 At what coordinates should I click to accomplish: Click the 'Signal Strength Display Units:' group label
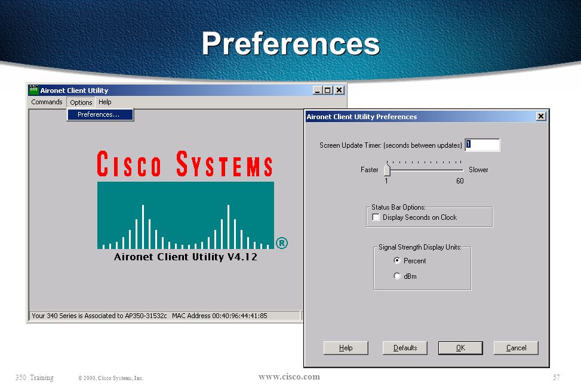pyautogui.click(x=420, y=247)
